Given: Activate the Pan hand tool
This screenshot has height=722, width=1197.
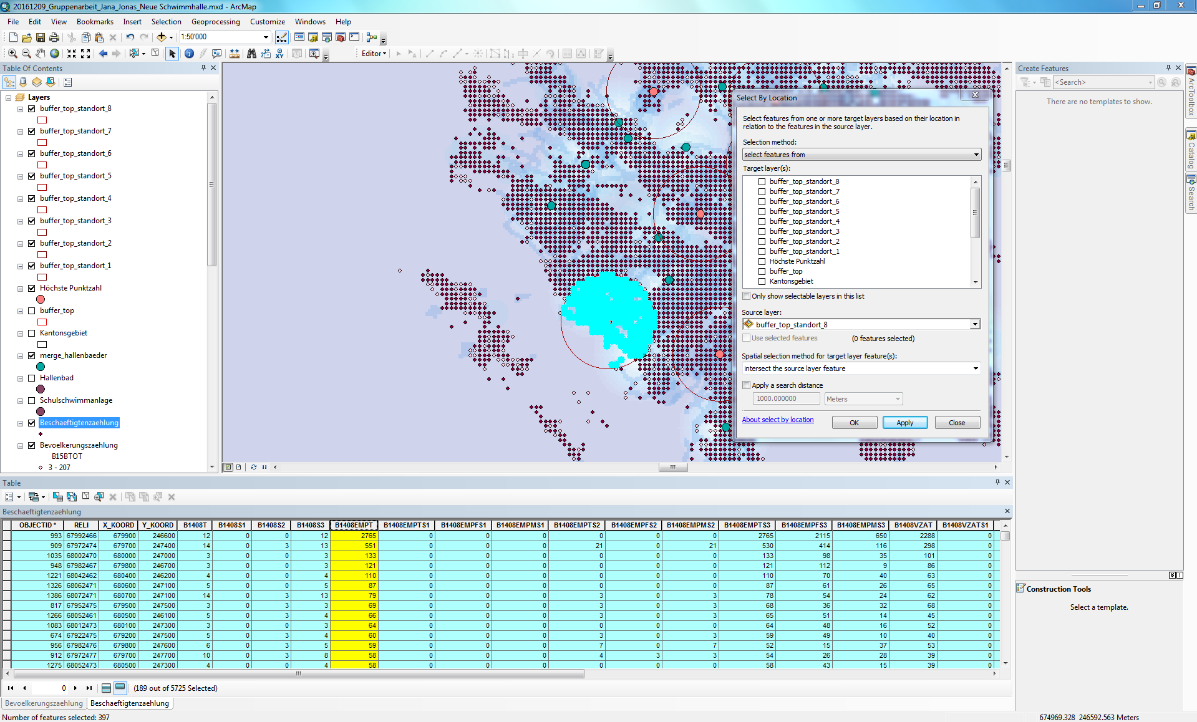Looking at the screenshot, I should click(x=41, y=54).
